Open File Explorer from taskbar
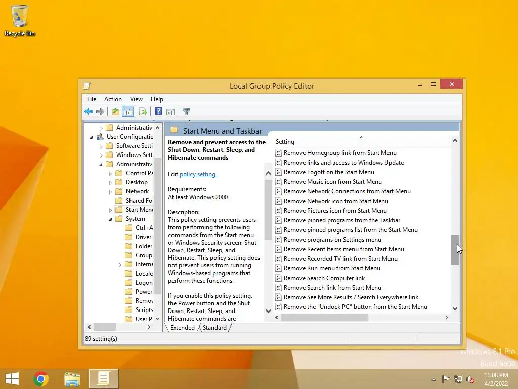The image size is (518, 389). [x=72, y=379]
